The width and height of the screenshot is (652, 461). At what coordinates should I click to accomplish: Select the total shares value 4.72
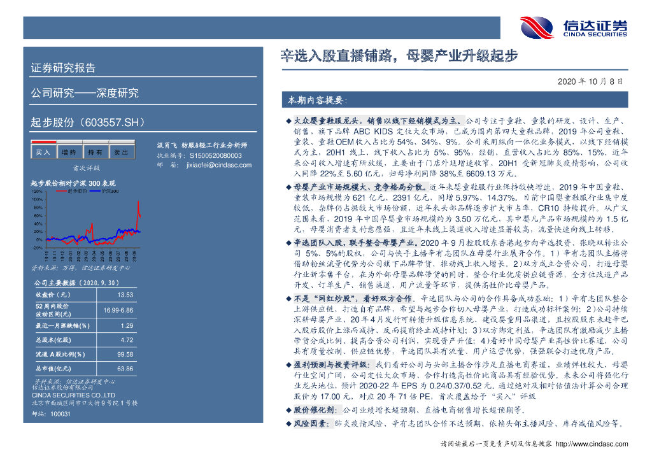(x=127, y=340)
